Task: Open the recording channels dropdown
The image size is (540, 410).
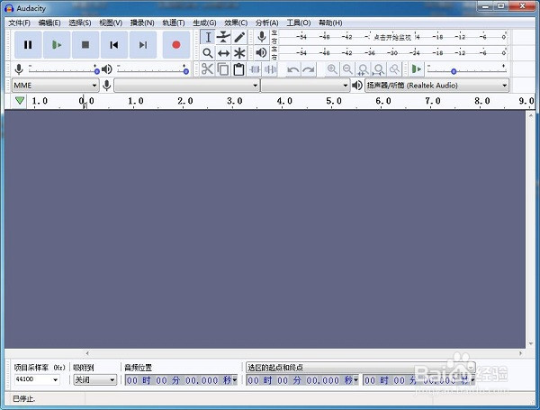Action: coord(305,86)
